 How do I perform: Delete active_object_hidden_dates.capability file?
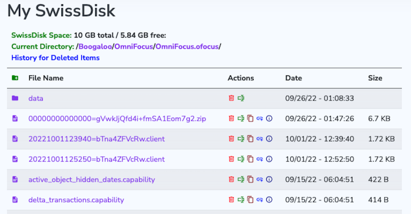click(231, 180)
